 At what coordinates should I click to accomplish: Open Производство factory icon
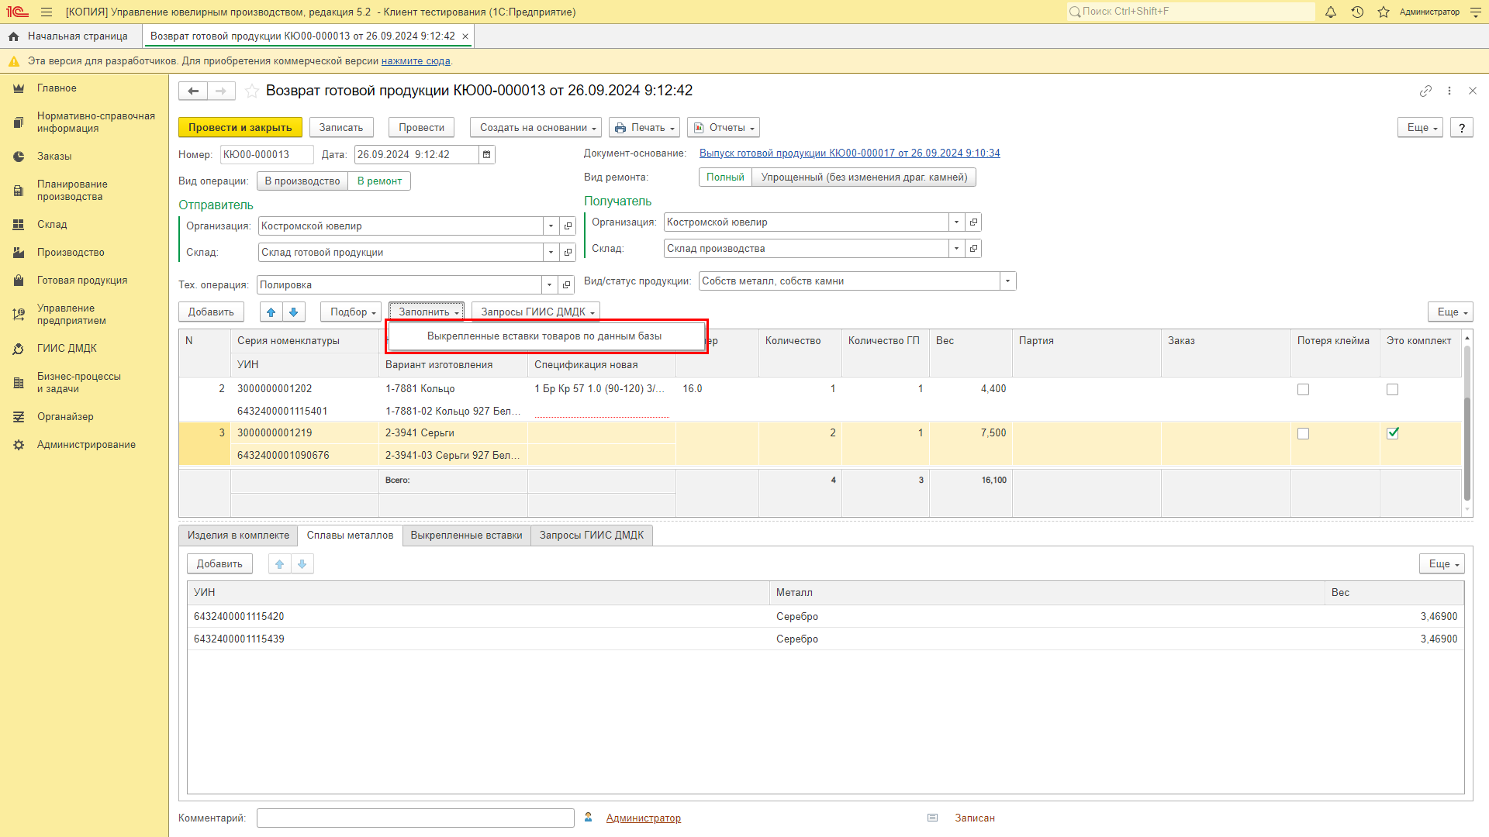click(x=19, y=253)
